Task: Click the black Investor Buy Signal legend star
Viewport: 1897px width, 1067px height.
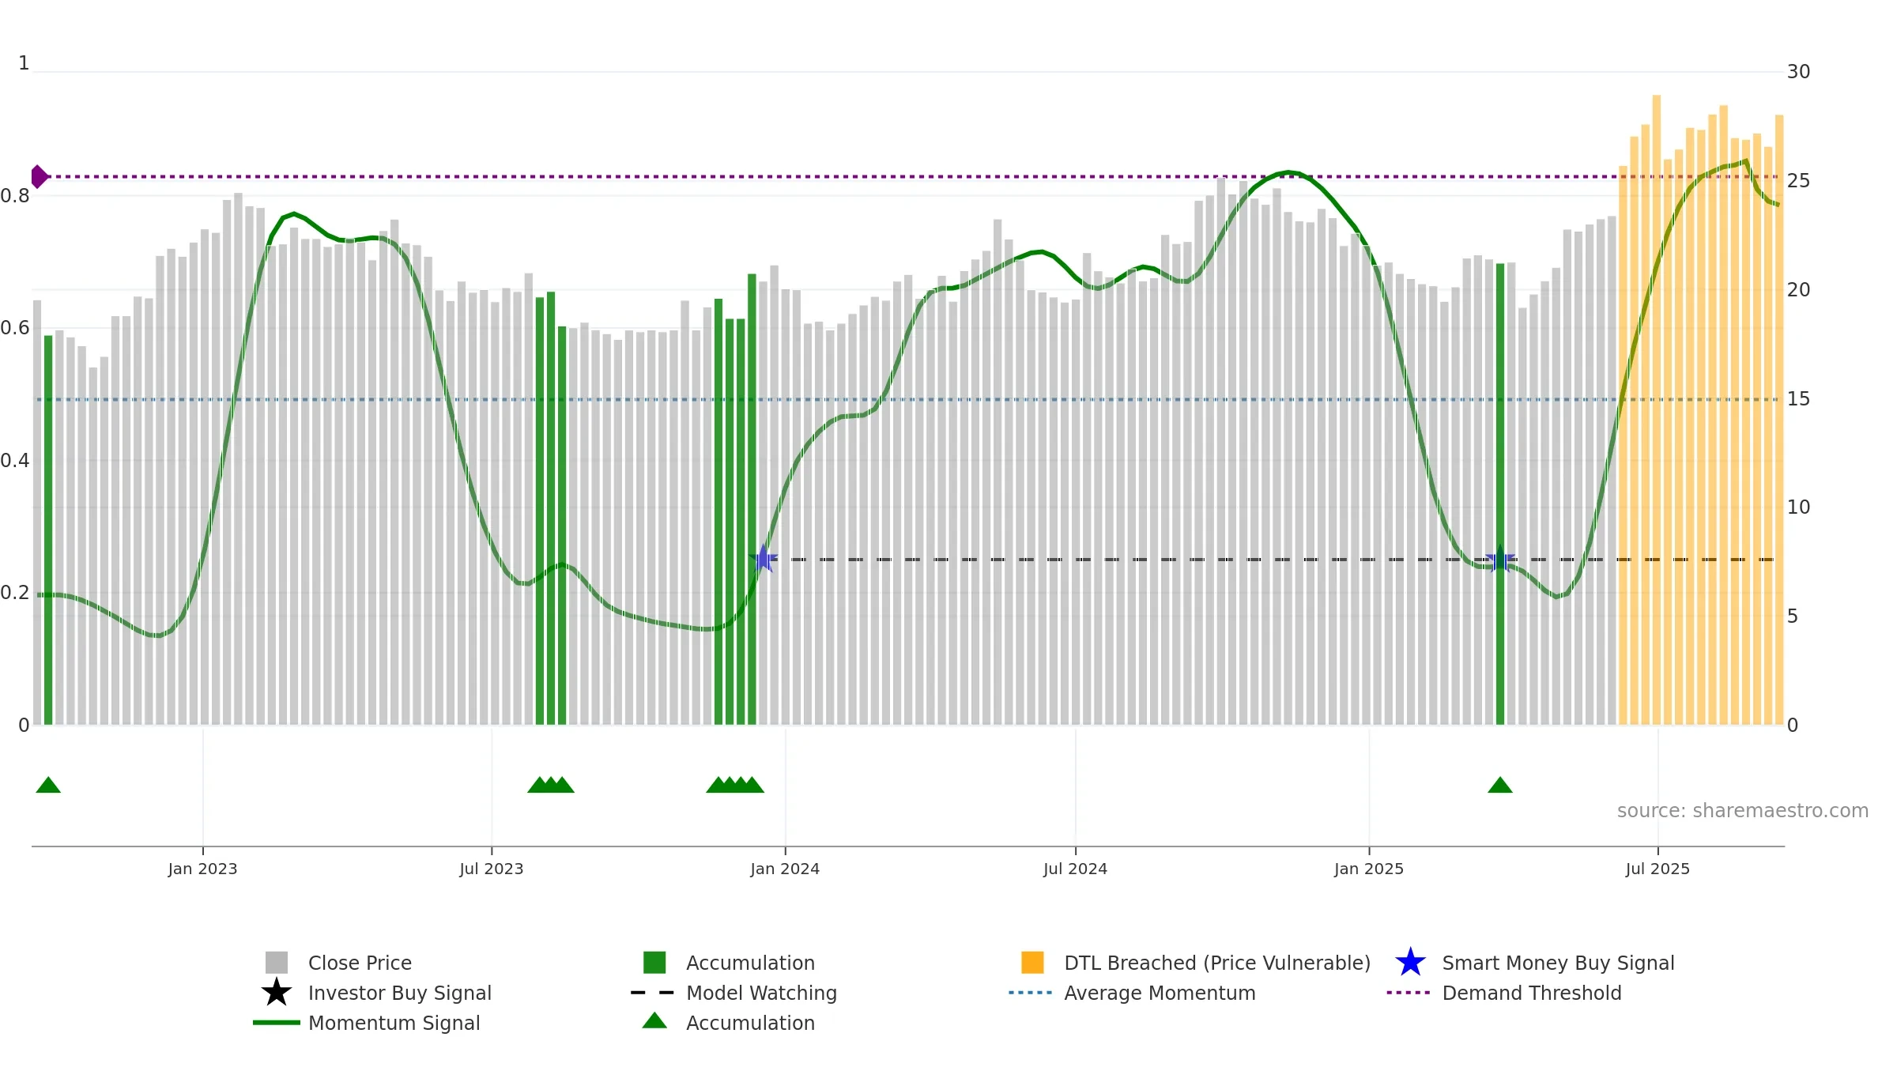Action: click(277, 993)
